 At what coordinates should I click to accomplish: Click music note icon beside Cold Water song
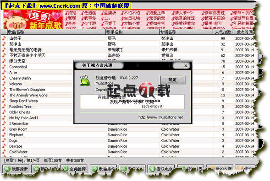click(4, 152)
